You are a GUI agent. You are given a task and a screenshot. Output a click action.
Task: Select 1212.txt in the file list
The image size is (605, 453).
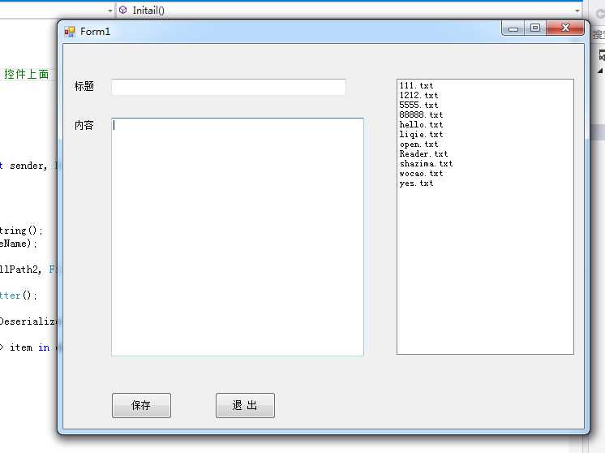[x=418, y=95]
